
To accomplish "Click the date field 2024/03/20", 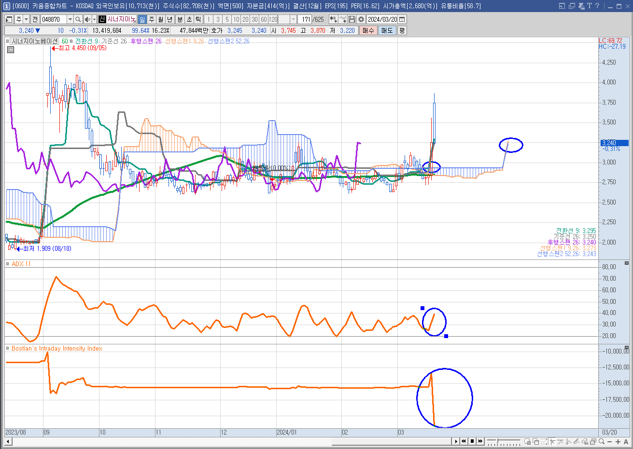I will [x=382, y=19].
